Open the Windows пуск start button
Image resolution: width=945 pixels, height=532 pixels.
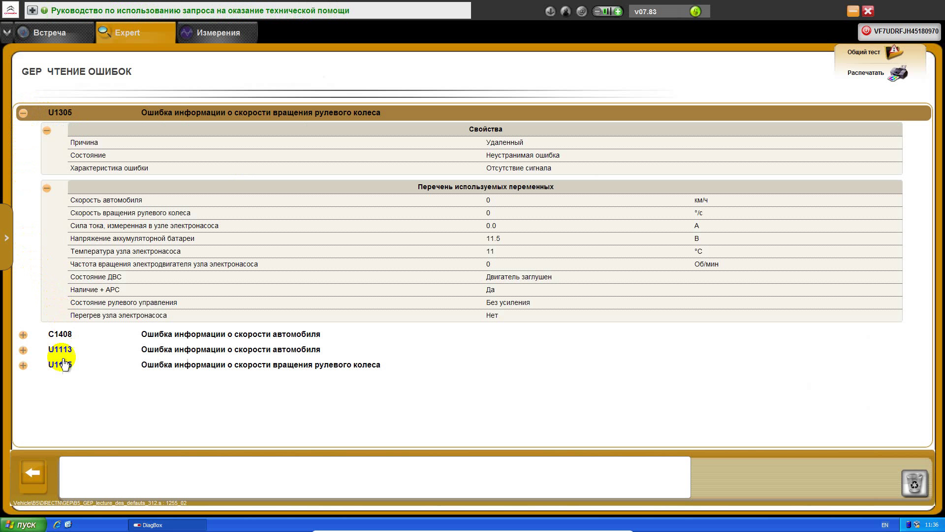23,525
